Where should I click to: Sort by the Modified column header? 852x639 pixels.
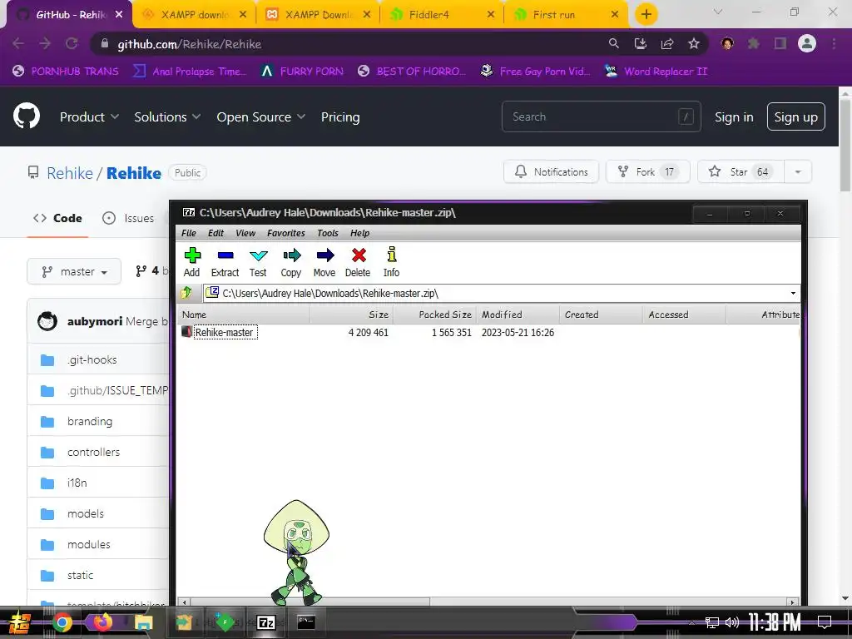[518, 315]
